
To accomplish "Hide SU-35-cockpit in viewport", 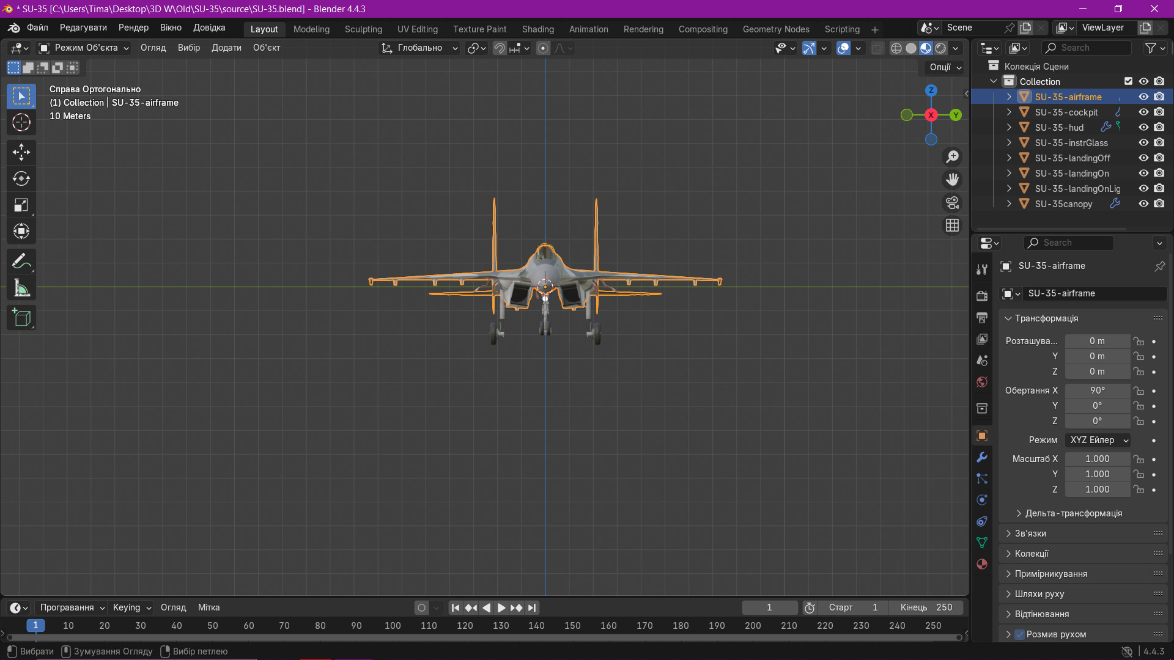I will pos(1143,112).
